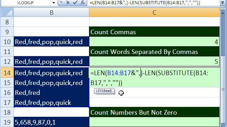The height and width of the screenshot is (127, 227).
Task: Confirm the formula with the checkmark icon
Action: tap(75, 2)
